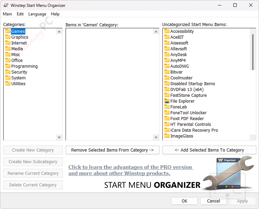
Task: Select HT Parental Controls entry
Action: (x=191, y=124)
